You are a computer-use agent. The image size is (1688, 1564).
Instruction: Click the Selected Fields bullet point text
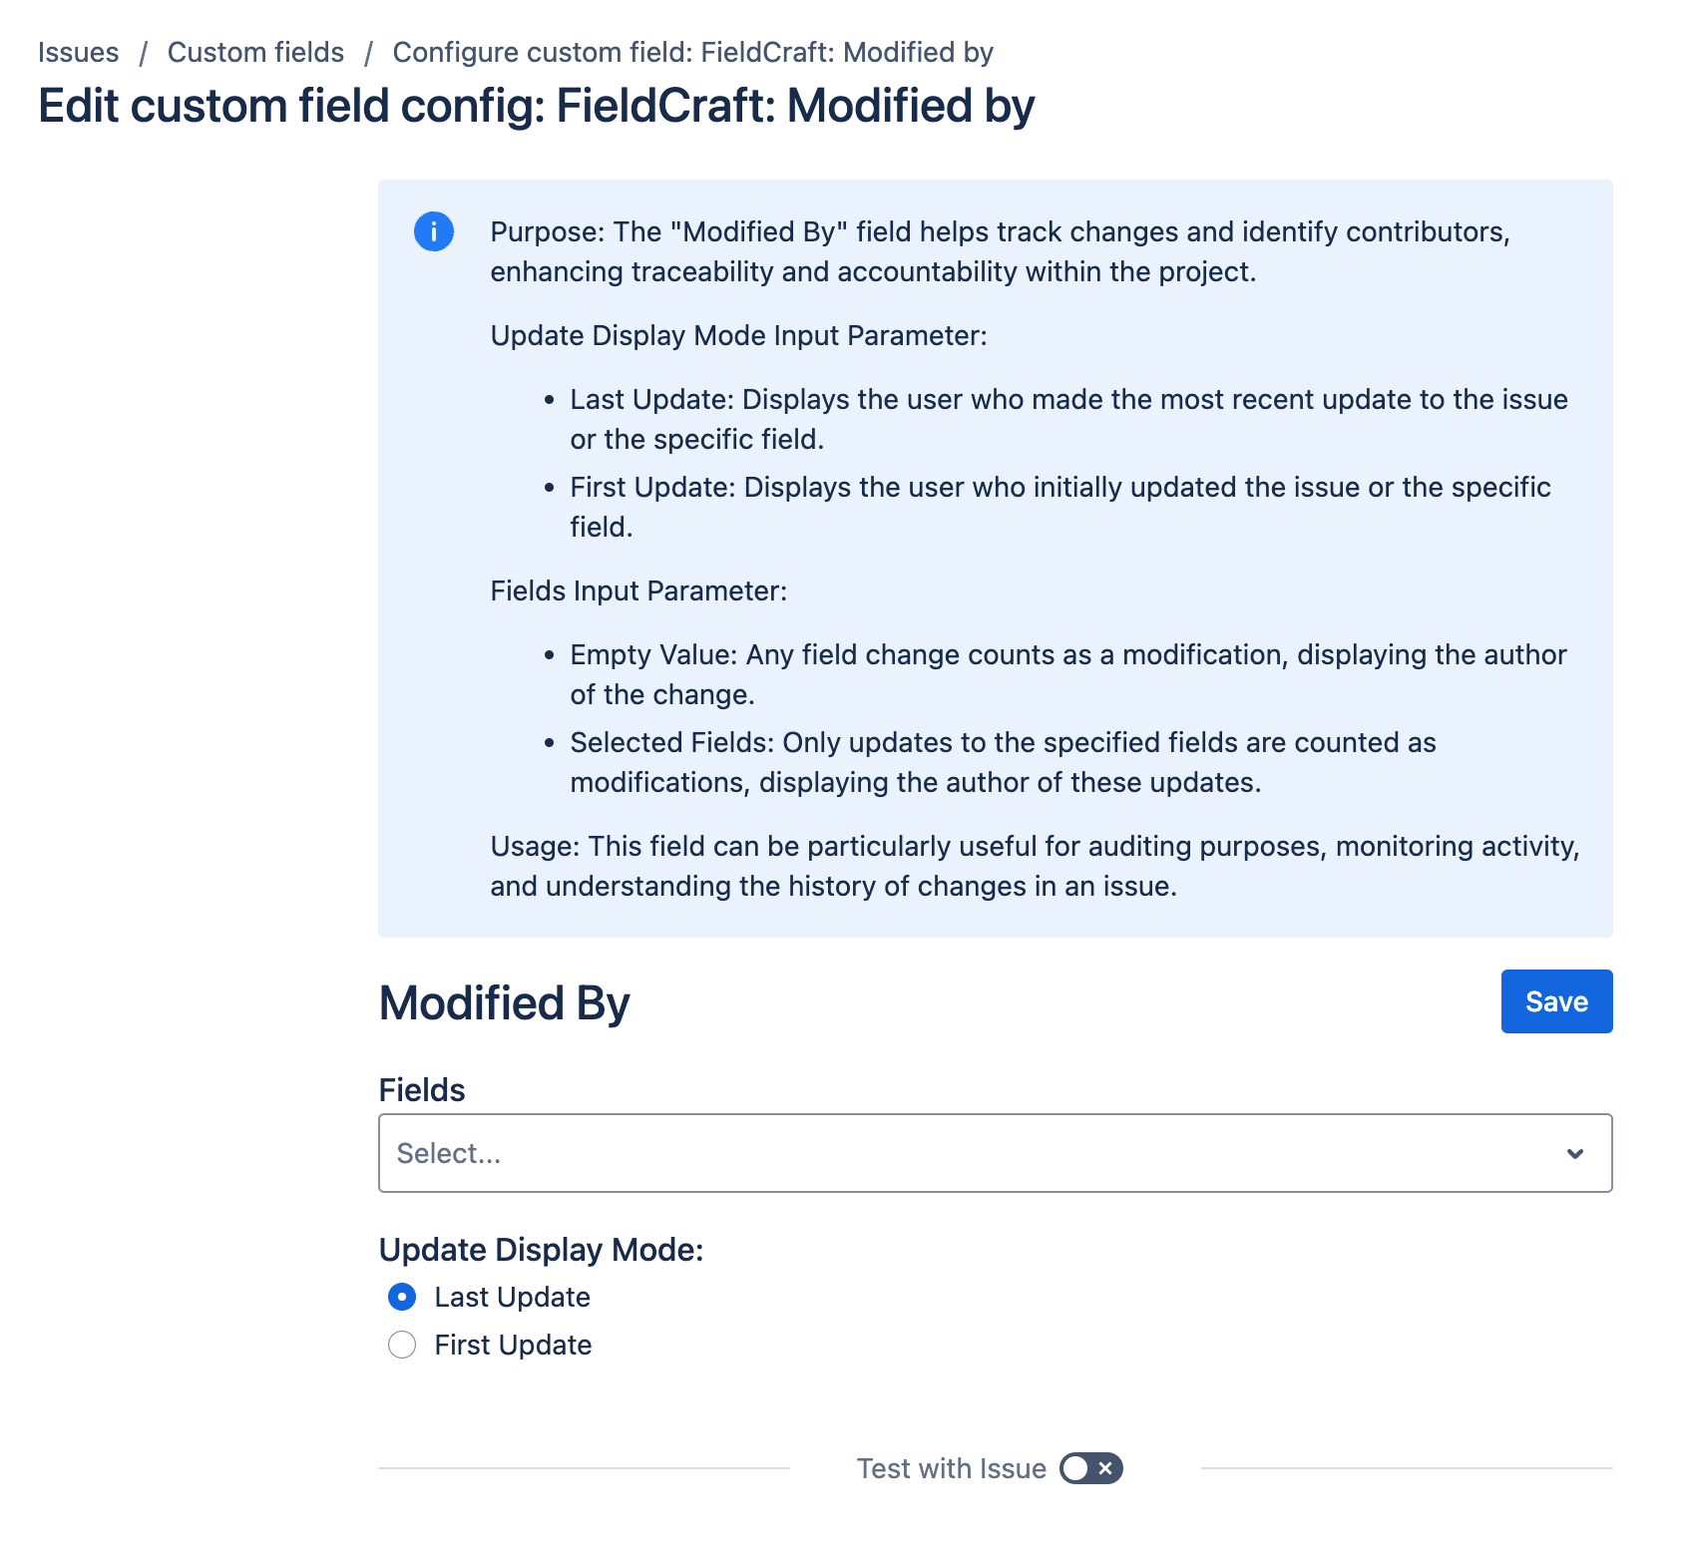point(1003,762)
